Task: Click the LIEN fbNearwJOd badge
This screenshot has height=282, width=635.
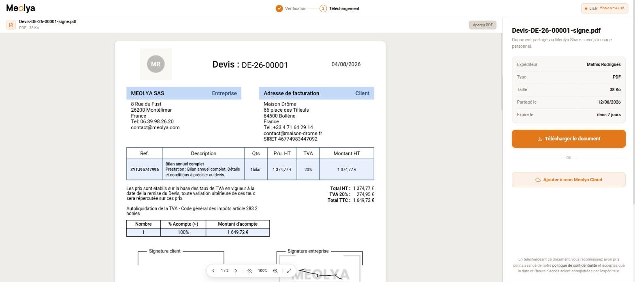Action: 605,8
